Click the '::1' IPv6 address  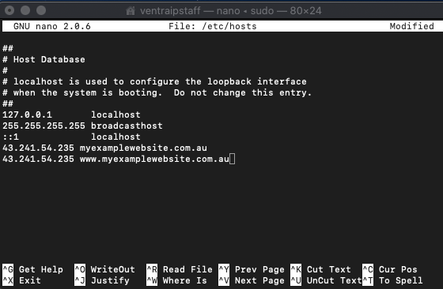[11, 137]
